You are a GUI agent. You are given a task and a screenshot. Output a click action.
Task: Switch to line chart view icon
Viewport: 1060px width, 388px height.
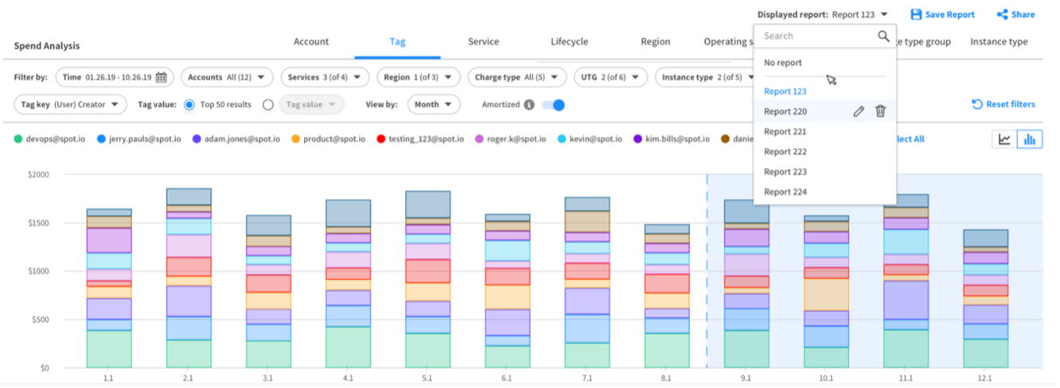(1004, 140)
